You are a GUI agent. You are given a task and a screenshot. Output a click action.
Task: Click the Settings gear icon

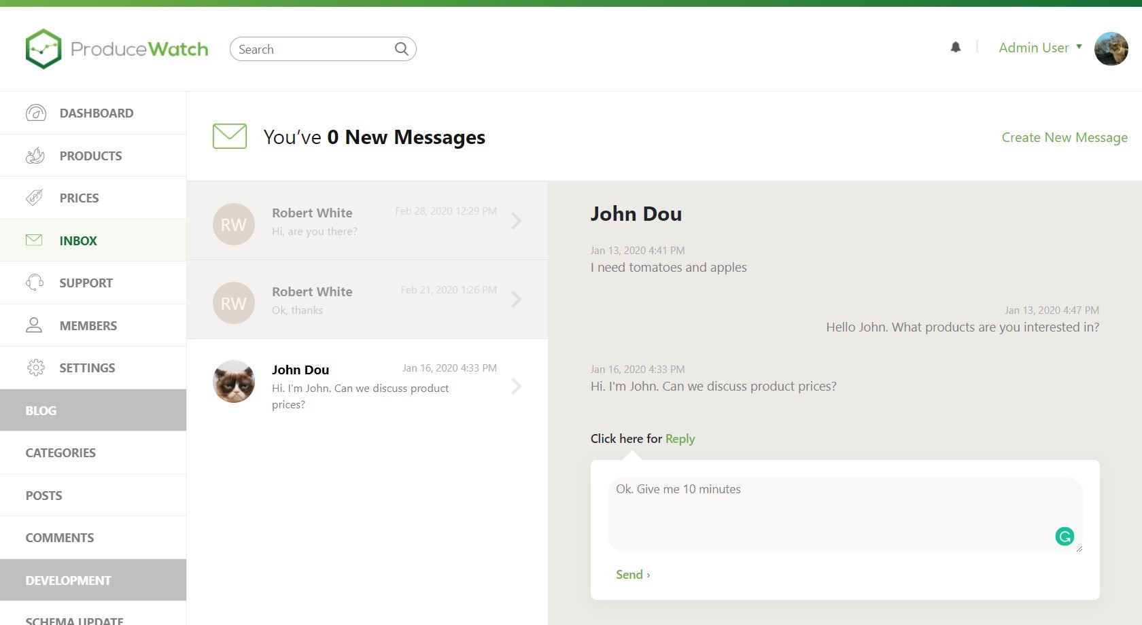click(x=35, y=368)
